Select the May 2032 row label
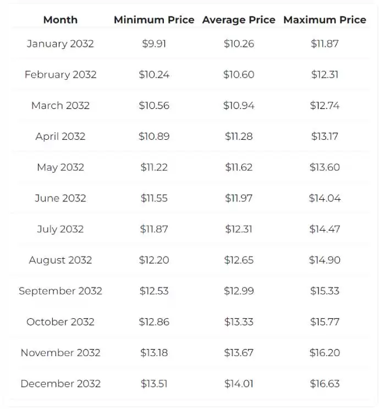The image size is (385, 409). pyautogui.click(x=61, y=167)
